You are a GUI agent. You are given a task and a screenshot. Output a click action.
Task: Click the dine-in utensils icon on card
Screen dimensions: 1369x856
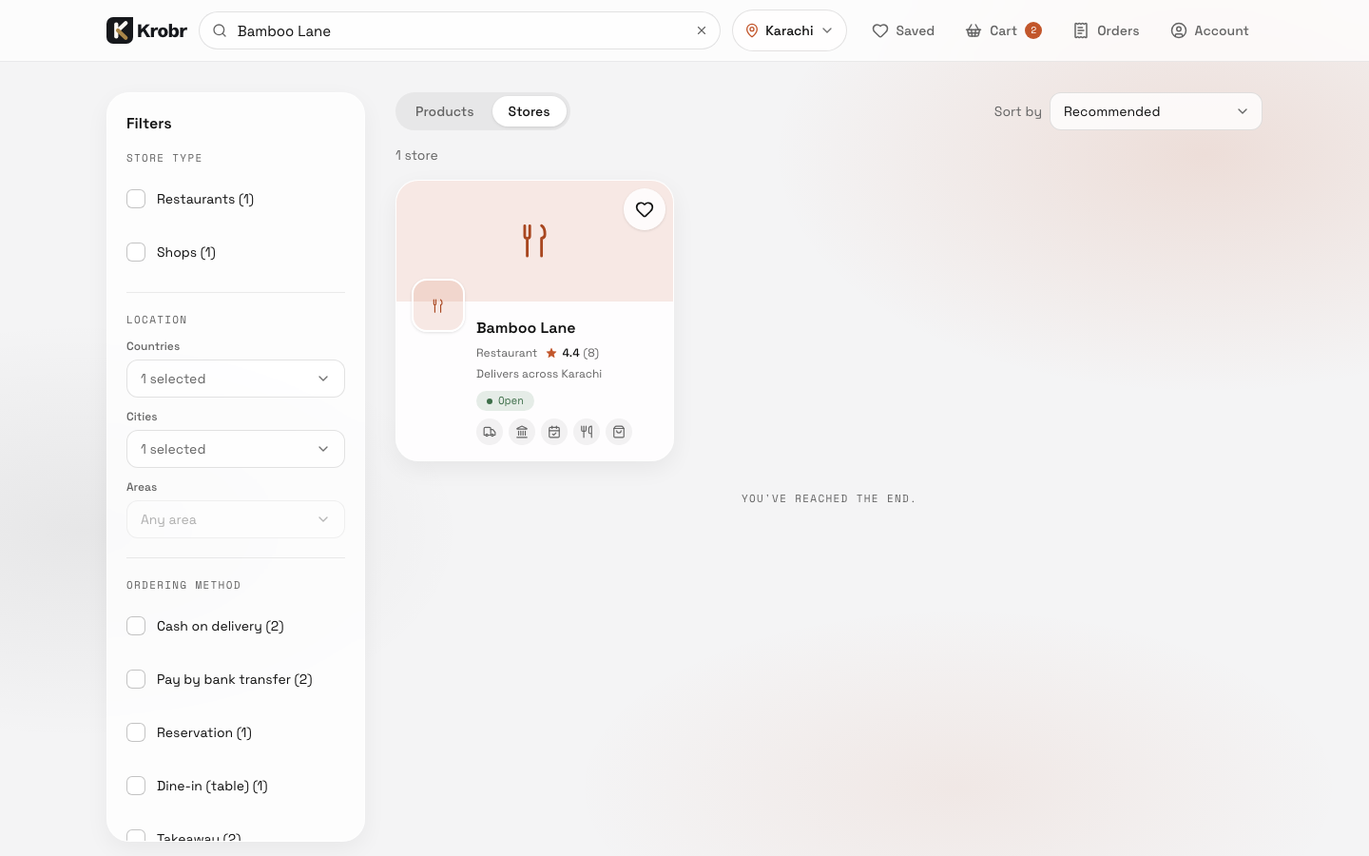587,432
